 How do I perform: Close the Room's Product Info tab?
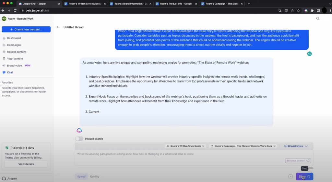pos(196,4)
